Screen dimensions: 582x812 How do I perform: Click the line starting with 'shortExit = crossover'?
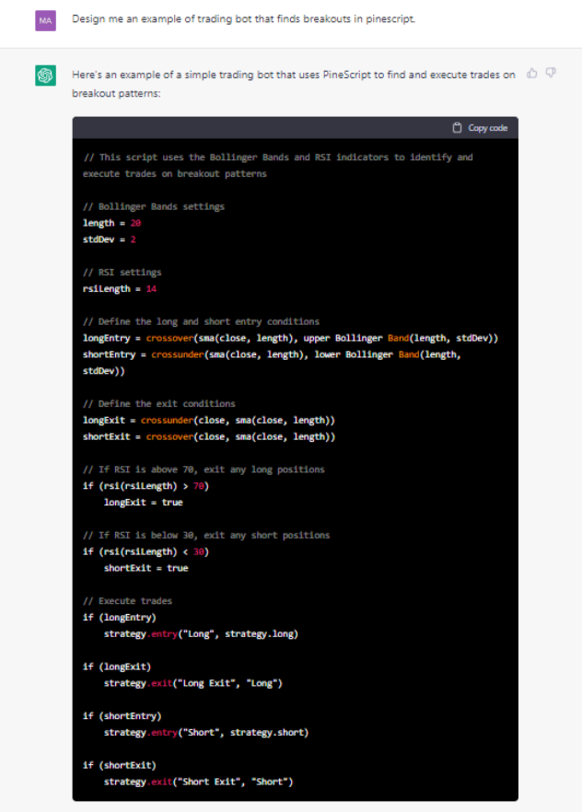click(x=209, y=437)
